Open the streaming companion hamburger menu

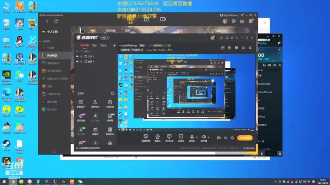[x=237, y=38]
